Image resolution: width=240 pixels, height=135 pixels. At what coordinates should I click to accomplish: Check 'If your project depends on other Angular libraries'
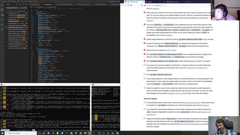[x=144, y=78]
